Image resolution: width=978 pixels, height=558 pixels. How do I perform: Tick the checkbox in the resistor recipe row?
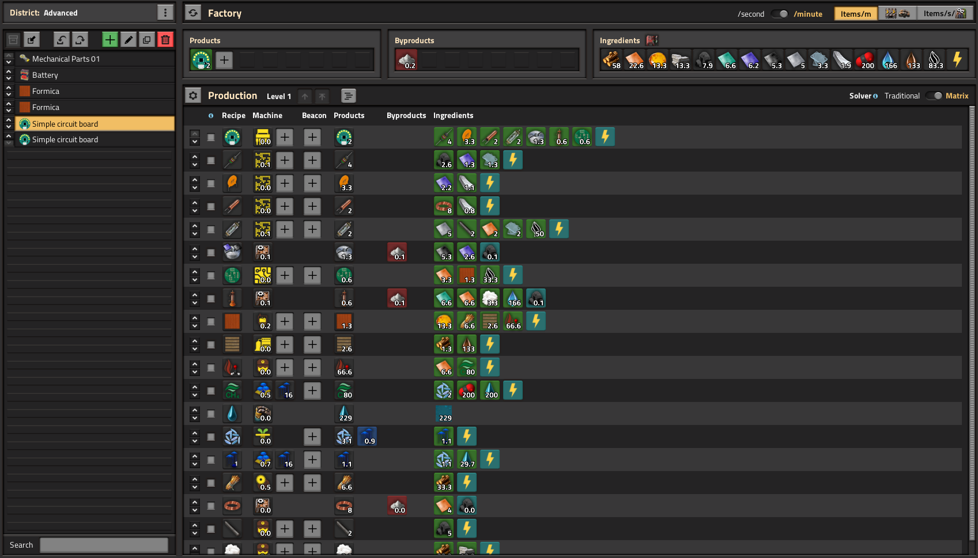(211, 160)
